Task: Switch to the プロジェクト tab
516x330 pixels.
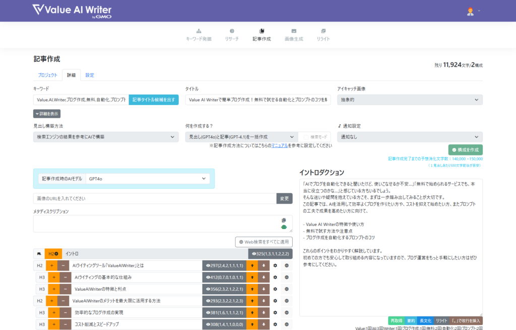Action: (x=47, y=75)
